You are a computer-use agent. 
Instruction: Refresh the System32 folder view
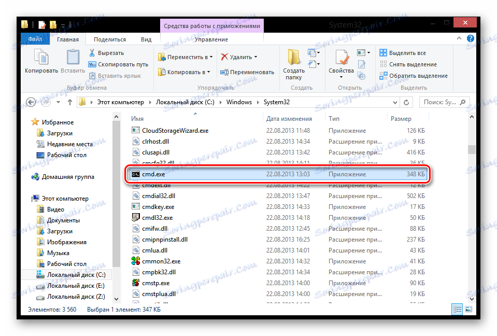click(x=406, y=102)
